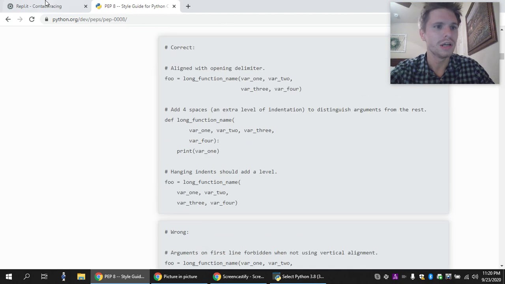Open File Explorer from taskbar
The height and width of the screenshot is (284, 505).
81,277
